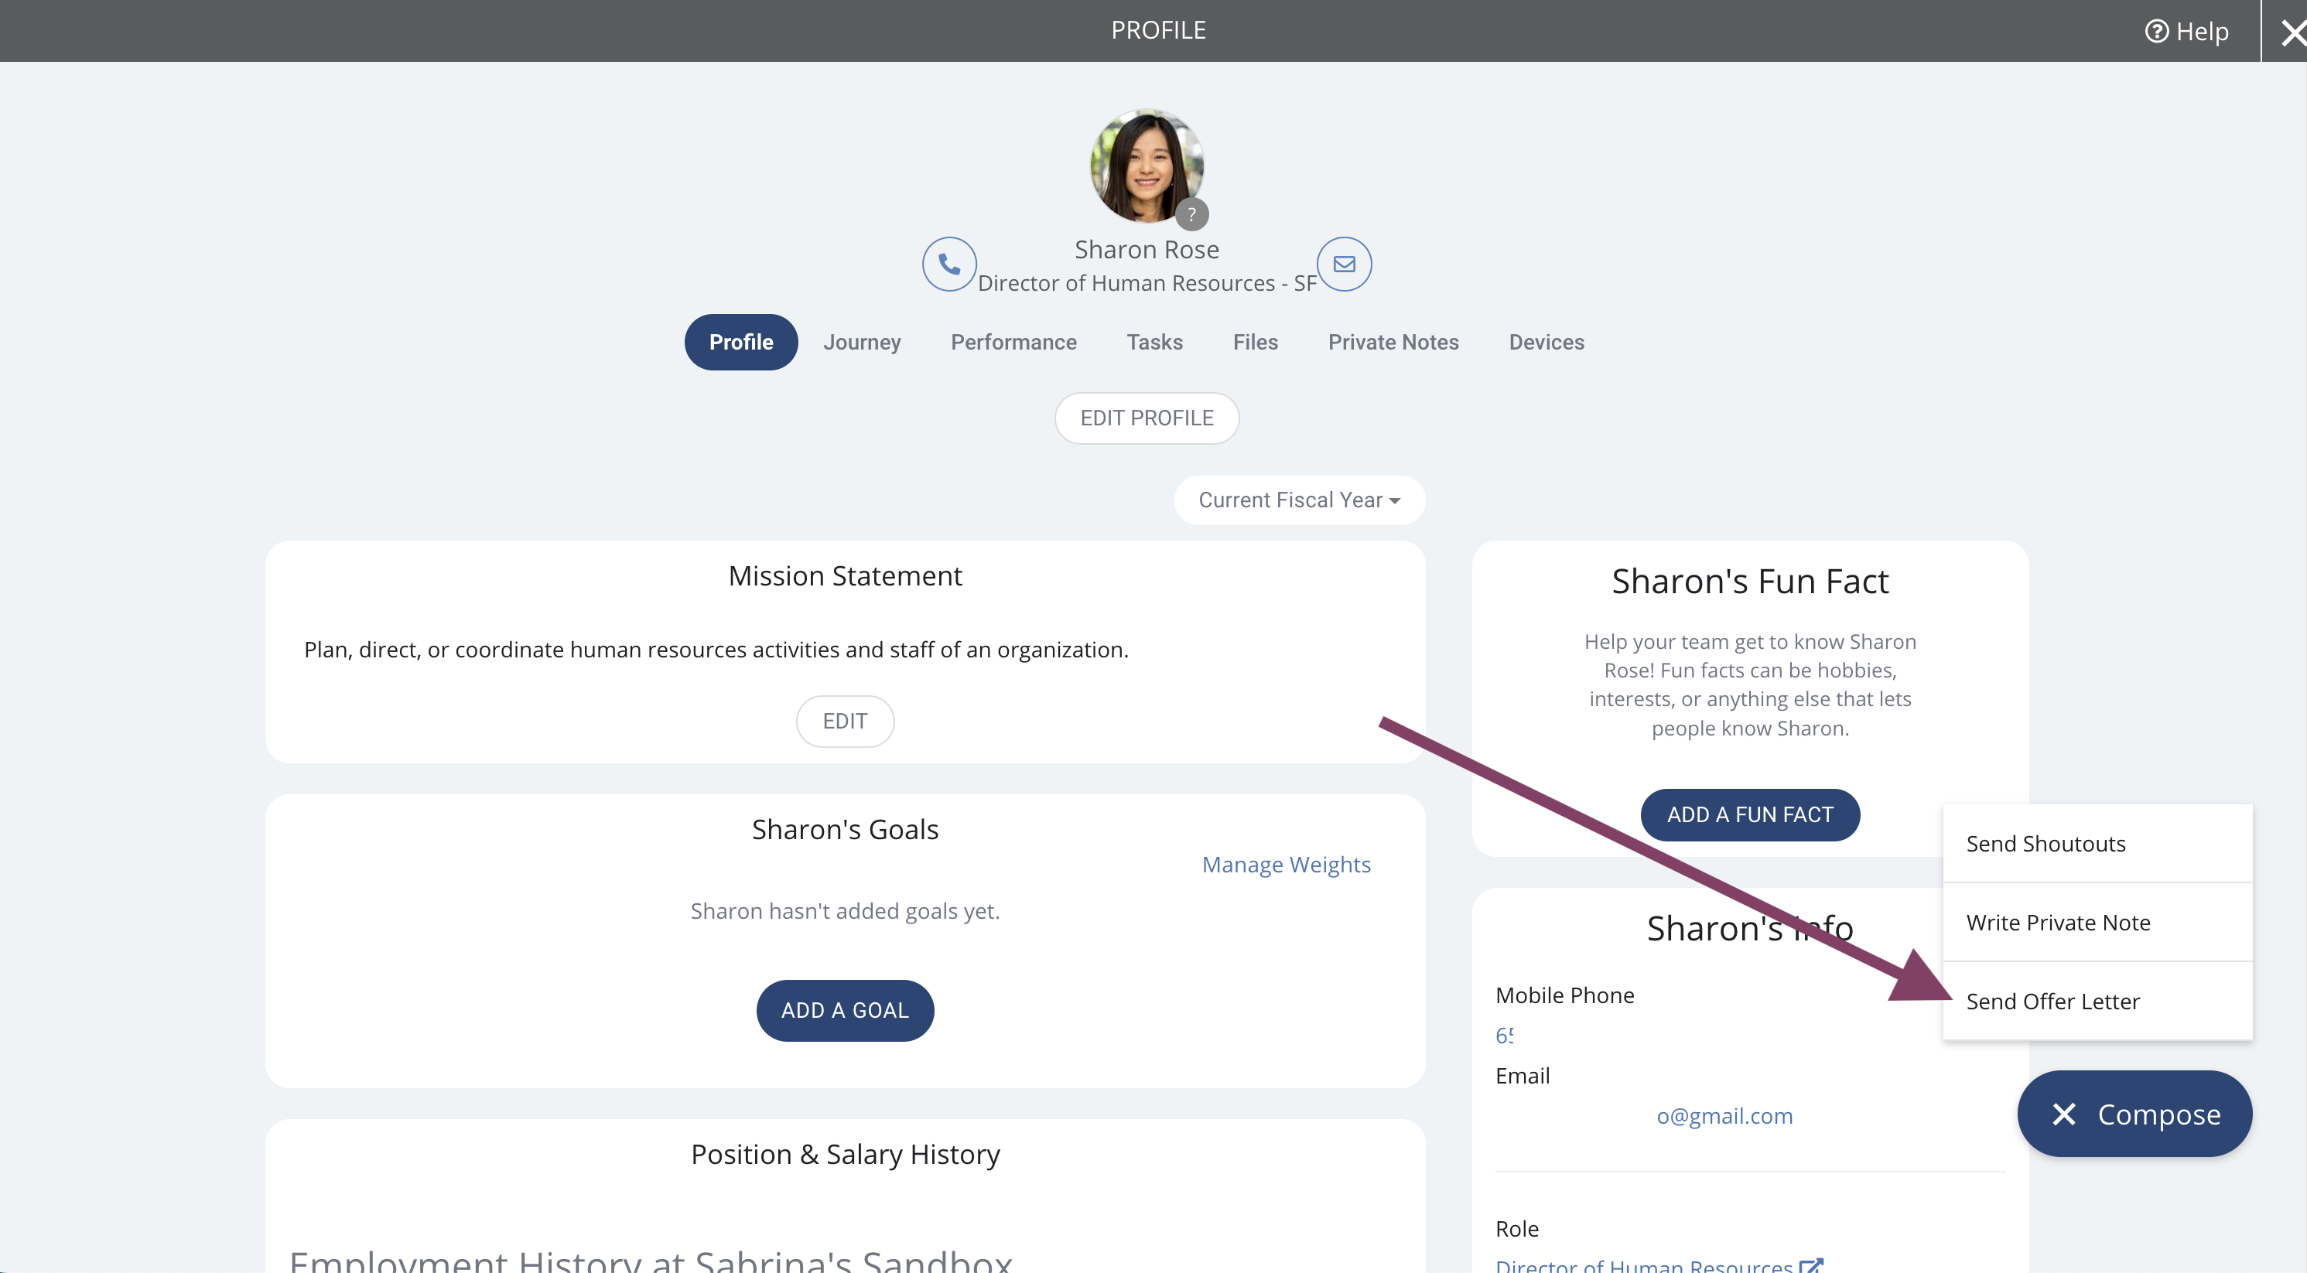Image resolution: width=2307 pixels, height=1273 pixels.
Task: Switch to the Journey tab
Action: click(862, 342)
